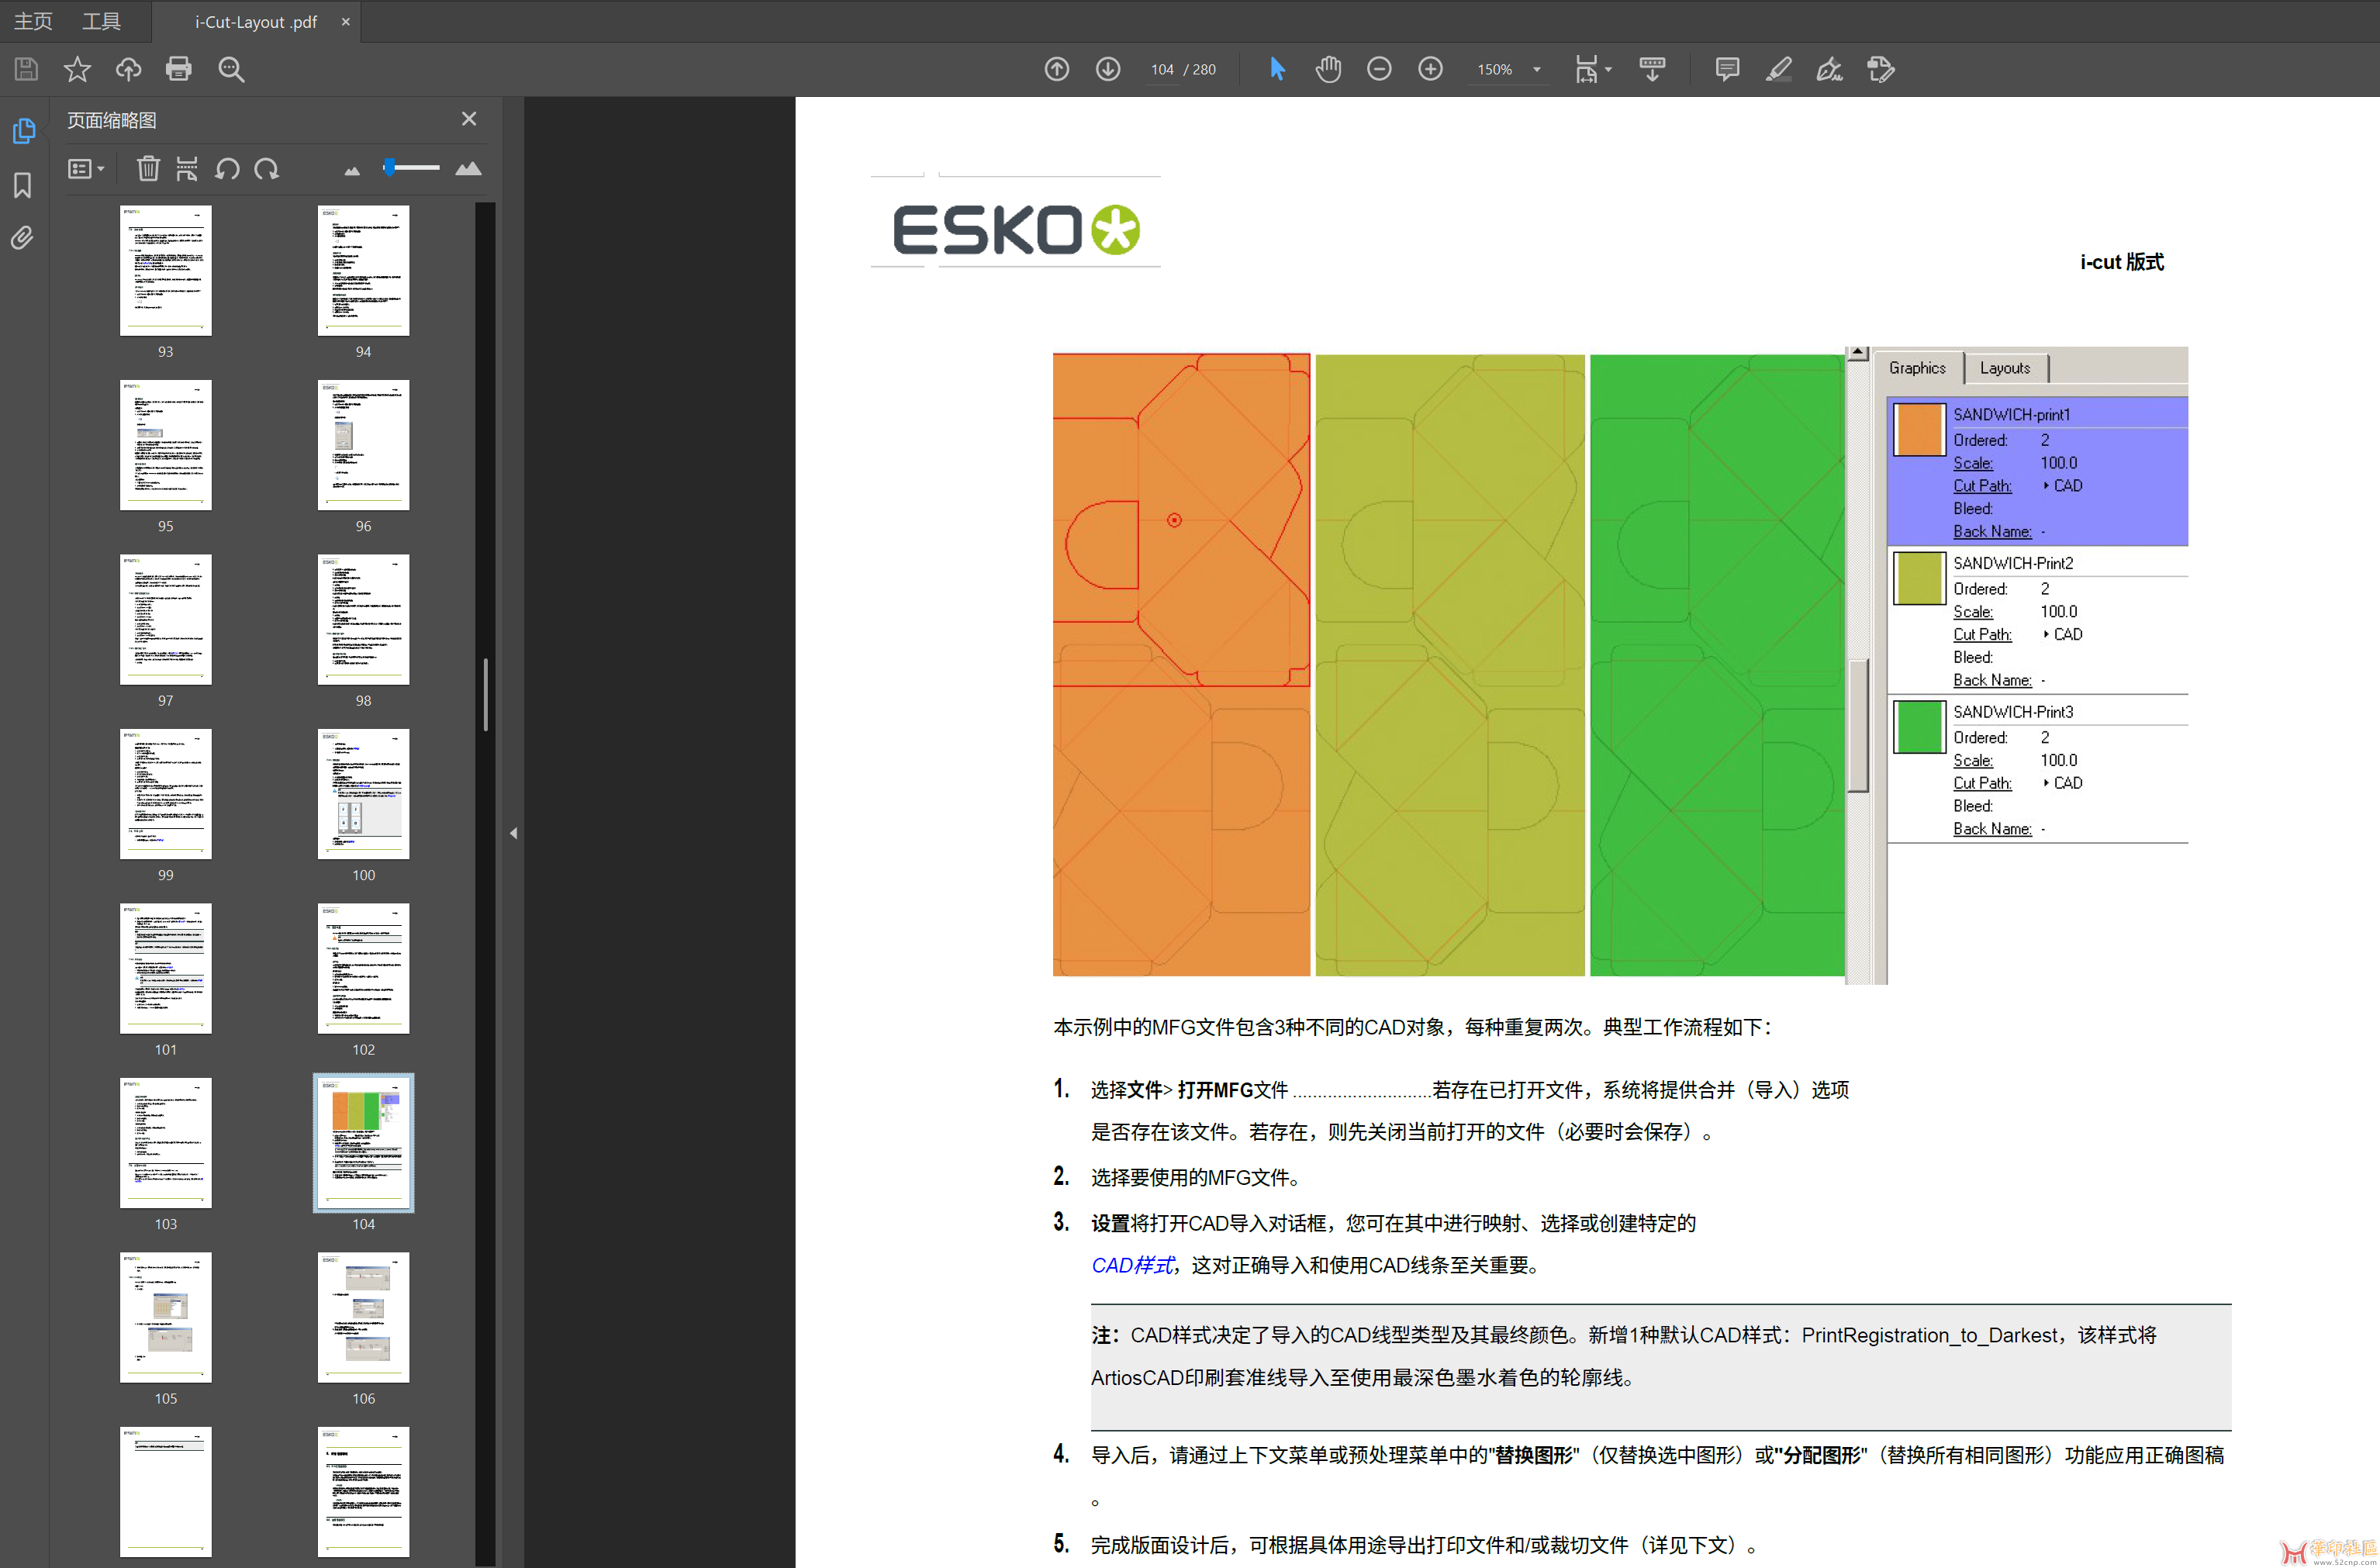
Task: Zoom out with the minus icon
Action: [x=1379, y=69]
